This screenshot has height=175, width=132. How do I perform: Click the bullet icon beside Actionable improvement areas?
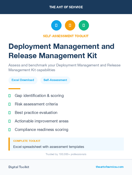10,121
